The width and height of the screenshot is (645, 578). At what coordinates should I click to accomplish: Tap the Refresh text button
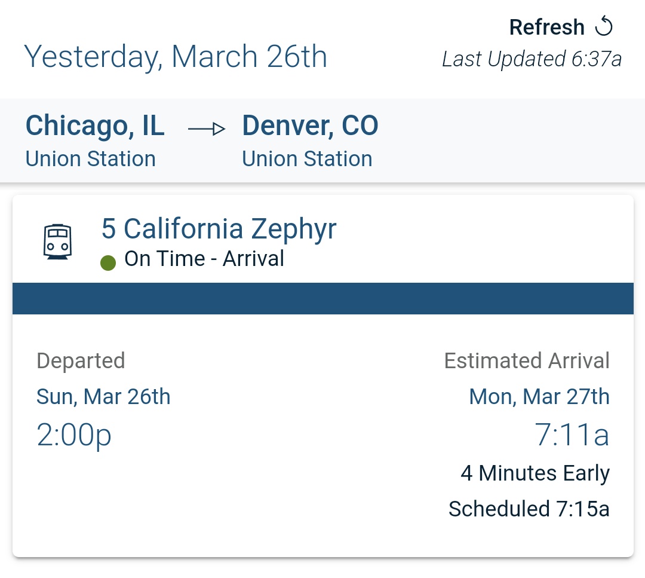[x=546, y=27]
